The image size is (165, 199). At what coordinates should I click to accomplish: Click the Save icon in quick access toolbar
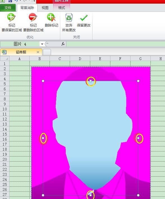10,1
